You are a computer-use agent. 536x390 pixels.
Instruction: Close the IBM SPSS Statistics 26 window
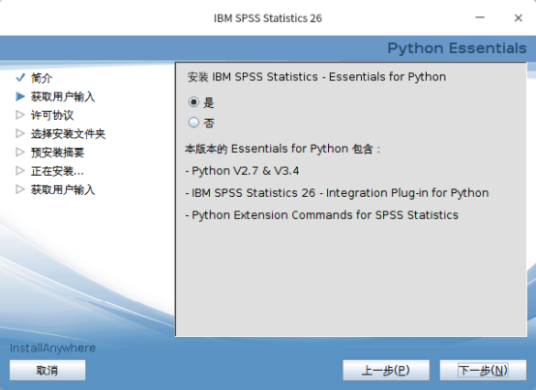pos(519,17)
